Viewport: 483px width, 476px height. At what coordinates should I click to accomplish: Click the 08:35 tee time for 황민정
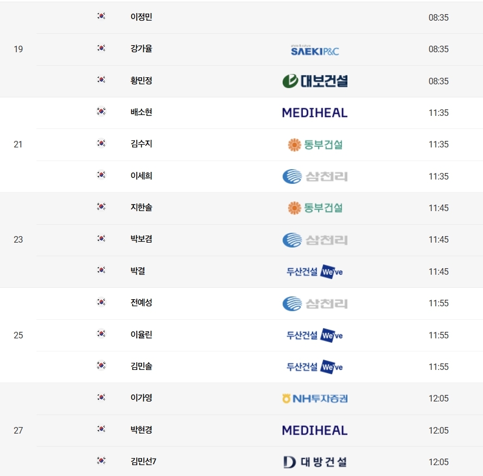tap(438, 81)
